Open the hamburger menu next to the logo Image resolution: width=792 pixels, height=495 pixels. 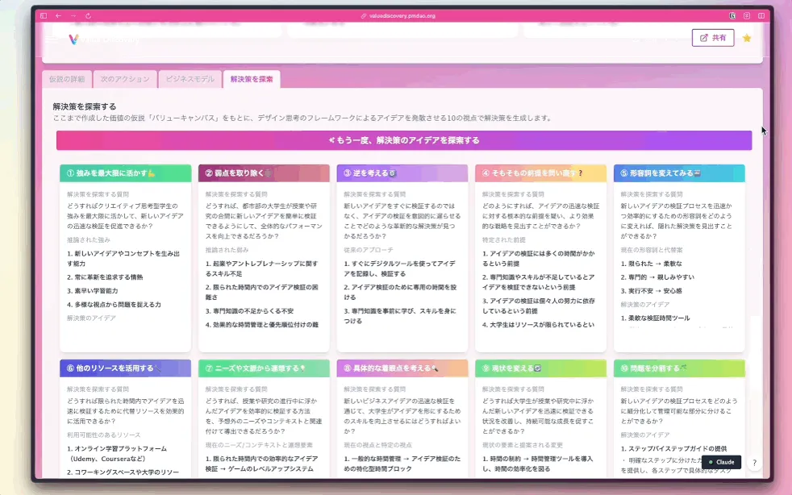[x=52, y=39]
